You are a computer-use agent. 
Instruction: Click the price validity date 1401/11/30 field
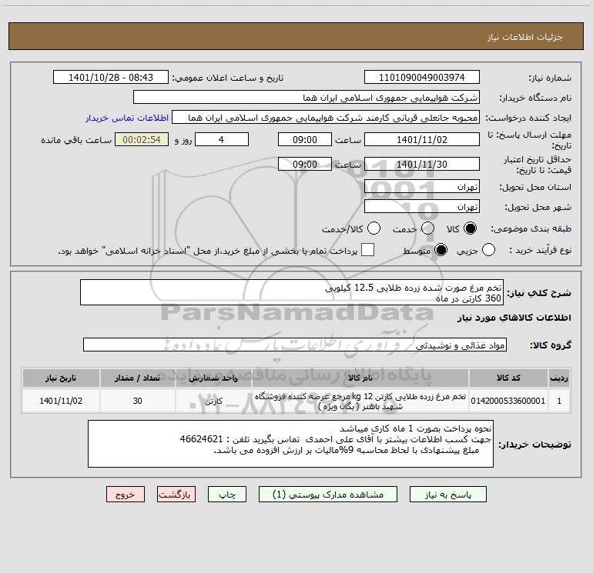click(422, 165)
